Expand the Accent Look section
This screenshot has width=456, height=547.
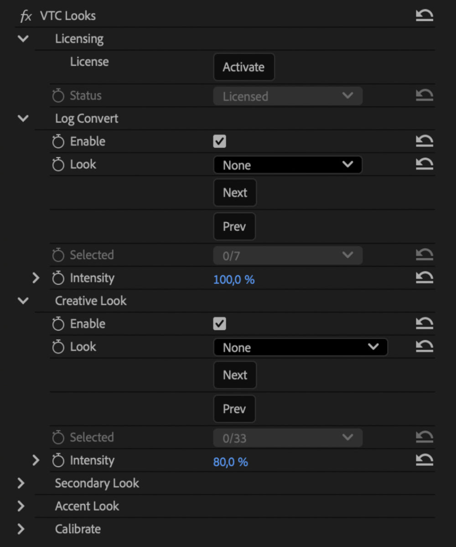21,506
